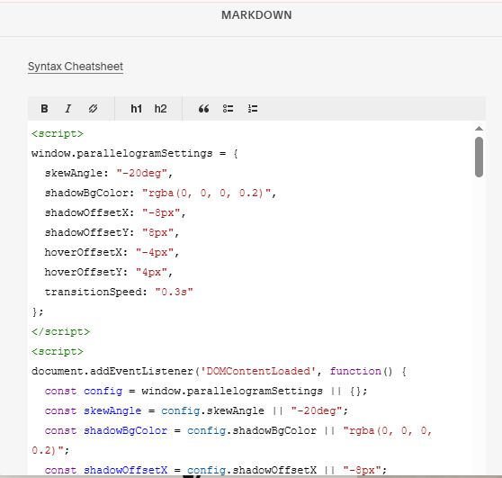Open the Syntax Cheatsheet link
The width and height of the screenshot is (502, 478).
coord(76,67)
